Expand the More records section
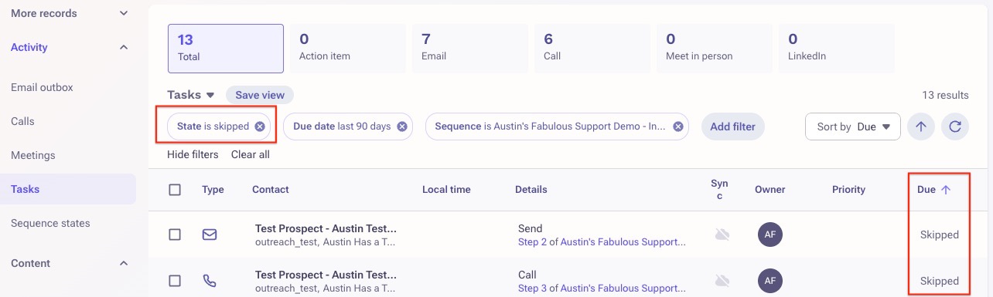The height and width of the screenshot is (297, 993). click(x=124, y=14)
